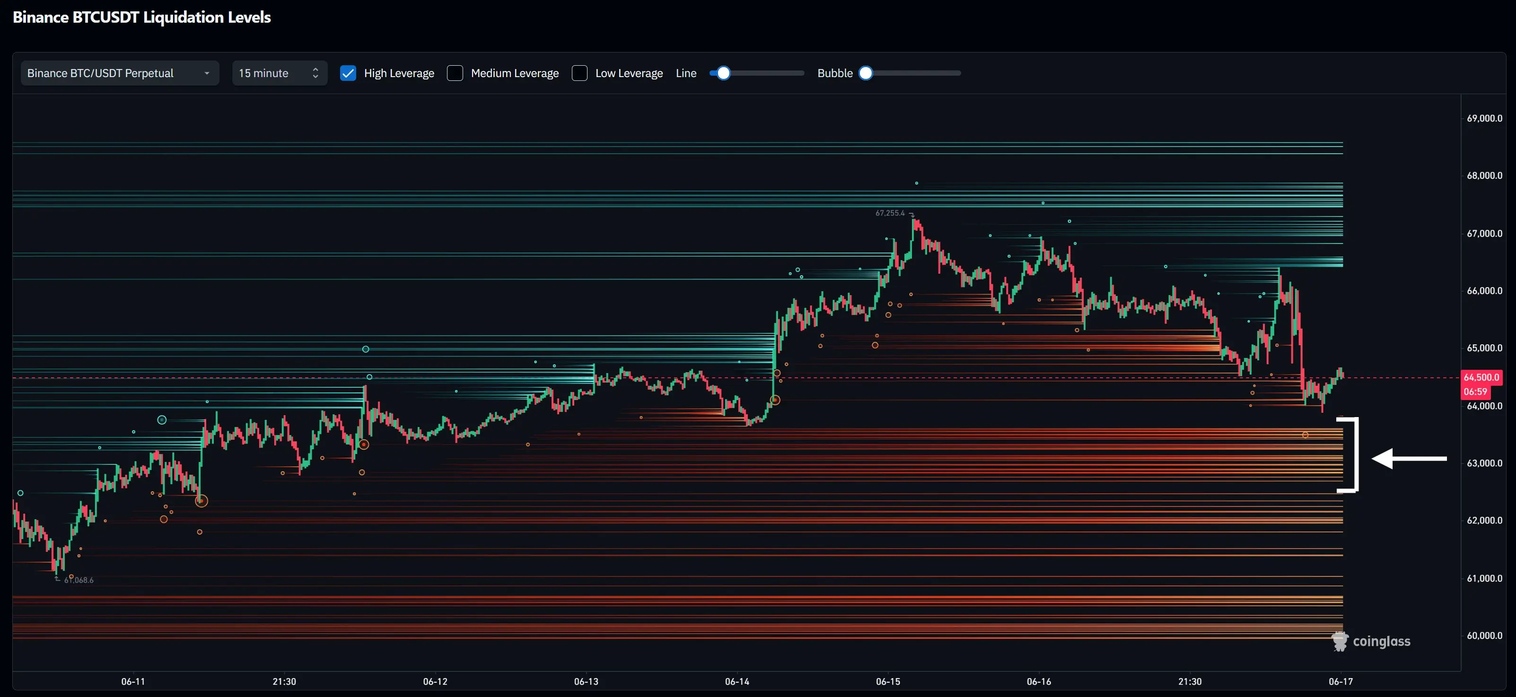1516x697 pixels.
Task: Click the 65,000.0 price axis label
Action: tap(1484, 348)
